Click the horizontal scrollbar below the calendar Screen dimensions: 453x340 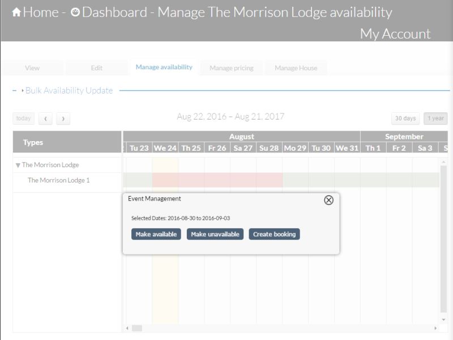[x=138, y=328]
